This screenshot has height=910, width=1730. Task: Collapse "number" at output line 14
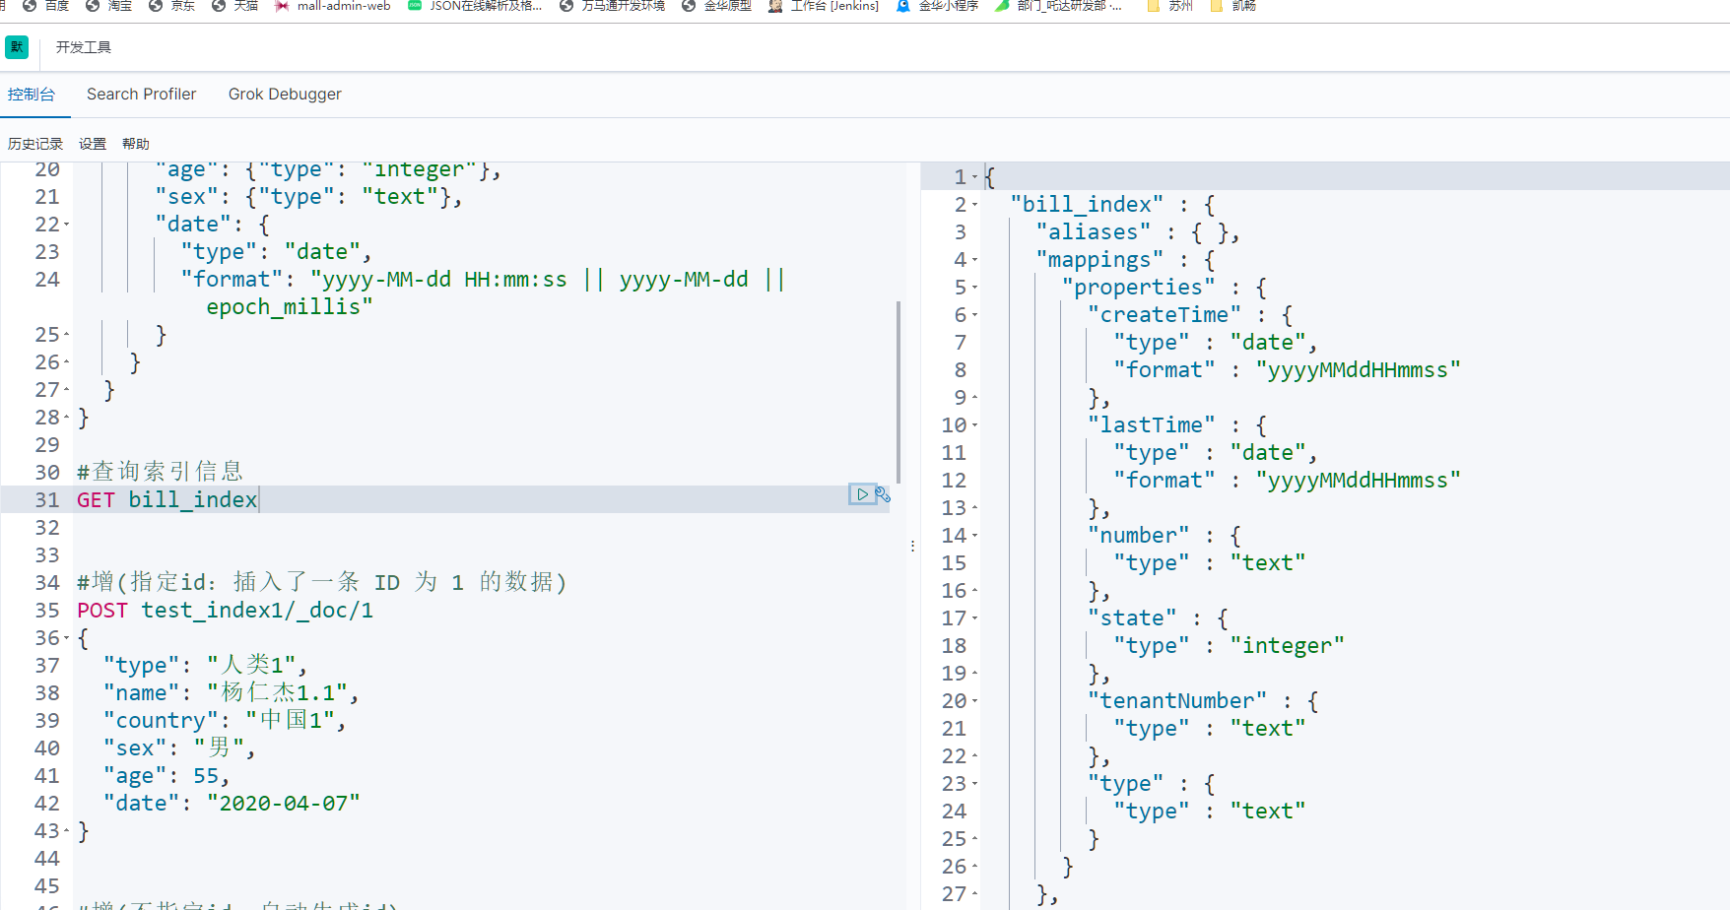[974, 536]
